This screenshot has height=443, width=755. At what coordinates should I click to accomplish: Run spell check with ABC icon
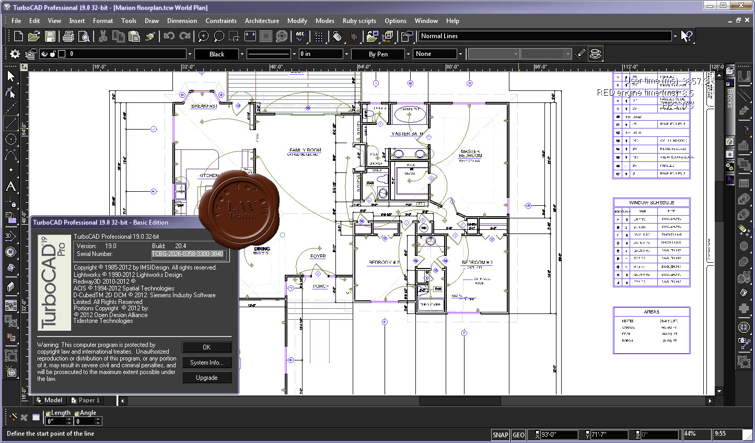[300, 36]
